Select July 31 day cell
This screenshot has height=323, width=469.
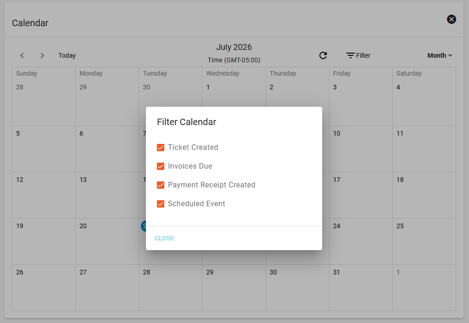(x=361, y=288)
